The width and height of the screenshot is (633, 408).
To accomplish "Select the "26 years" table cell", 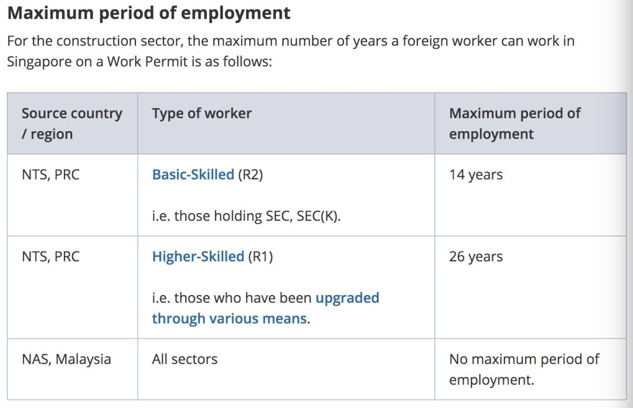I will [x=475, y=256].
